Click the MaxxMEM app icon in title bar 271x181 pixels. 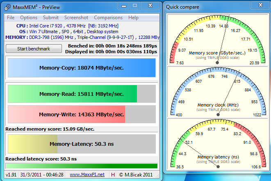tap(8, 7)
